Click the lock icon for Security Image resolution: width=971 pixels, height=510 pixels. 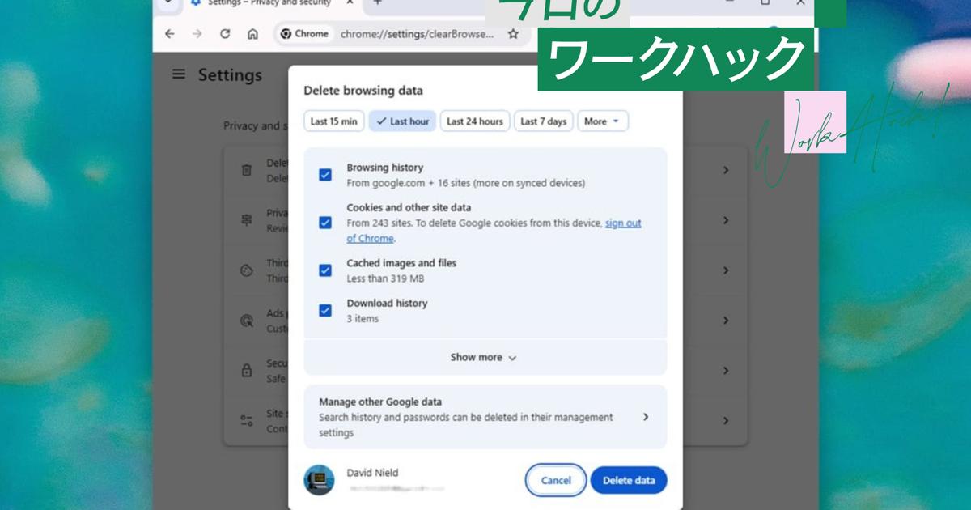click(247, 371)
